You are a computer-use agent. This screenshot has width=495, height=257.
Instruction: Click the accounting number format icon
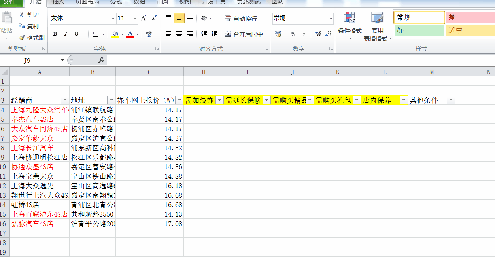pos(278,34)
